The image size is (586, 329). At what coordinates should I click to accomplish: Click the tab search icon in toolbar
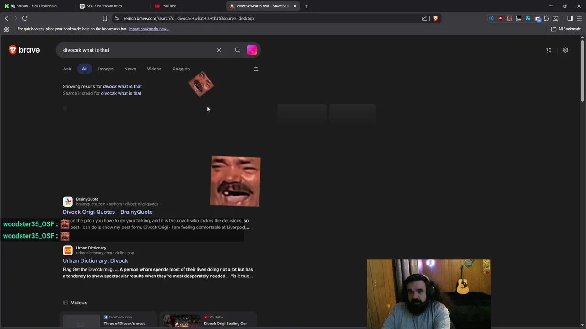(555, 18)
